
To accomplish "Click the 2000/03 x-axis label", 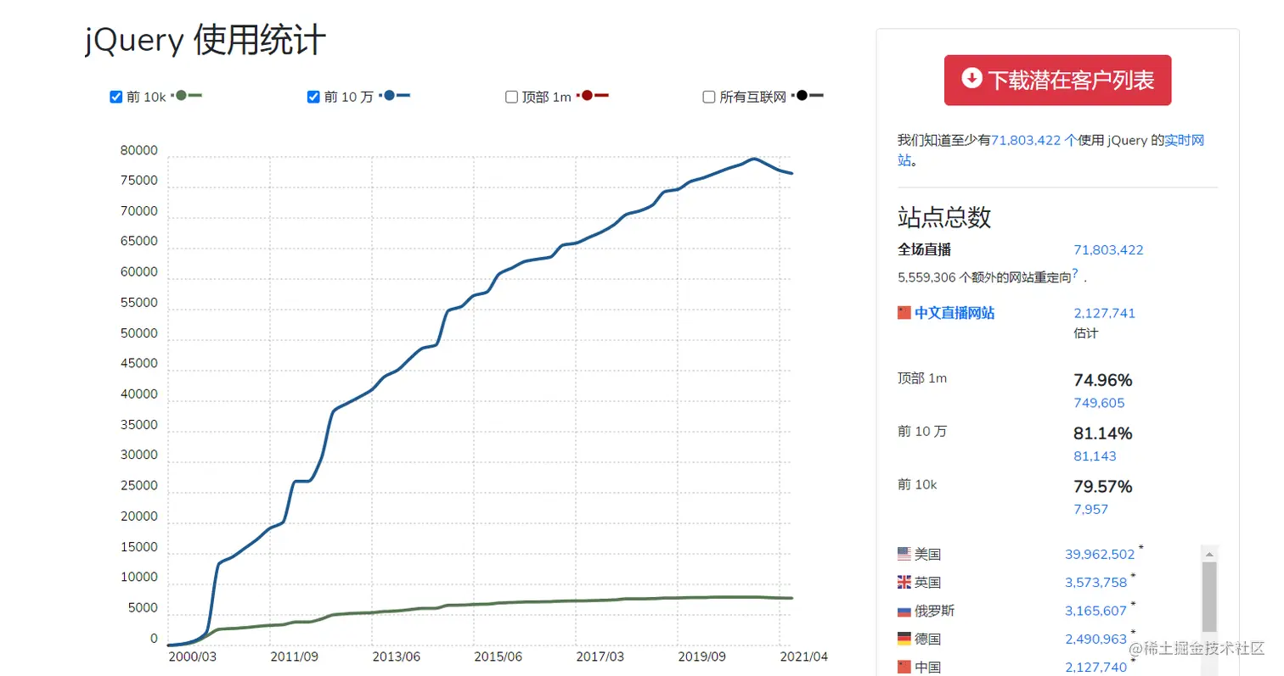I will (x=192, y=656).
